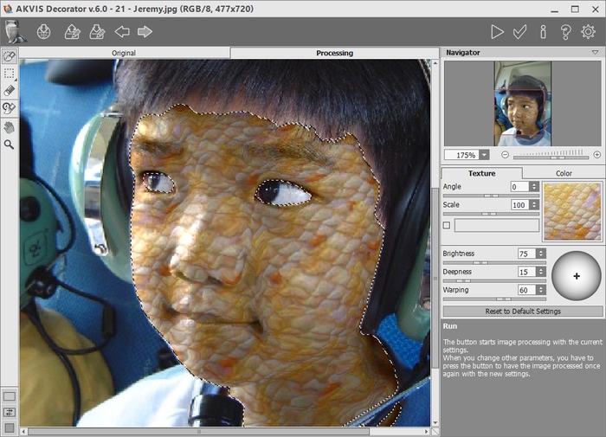Open the 175% zoom level dropdown
This screenshot has width=606, height=437.
pyautogui.click(x=484, y=155)
